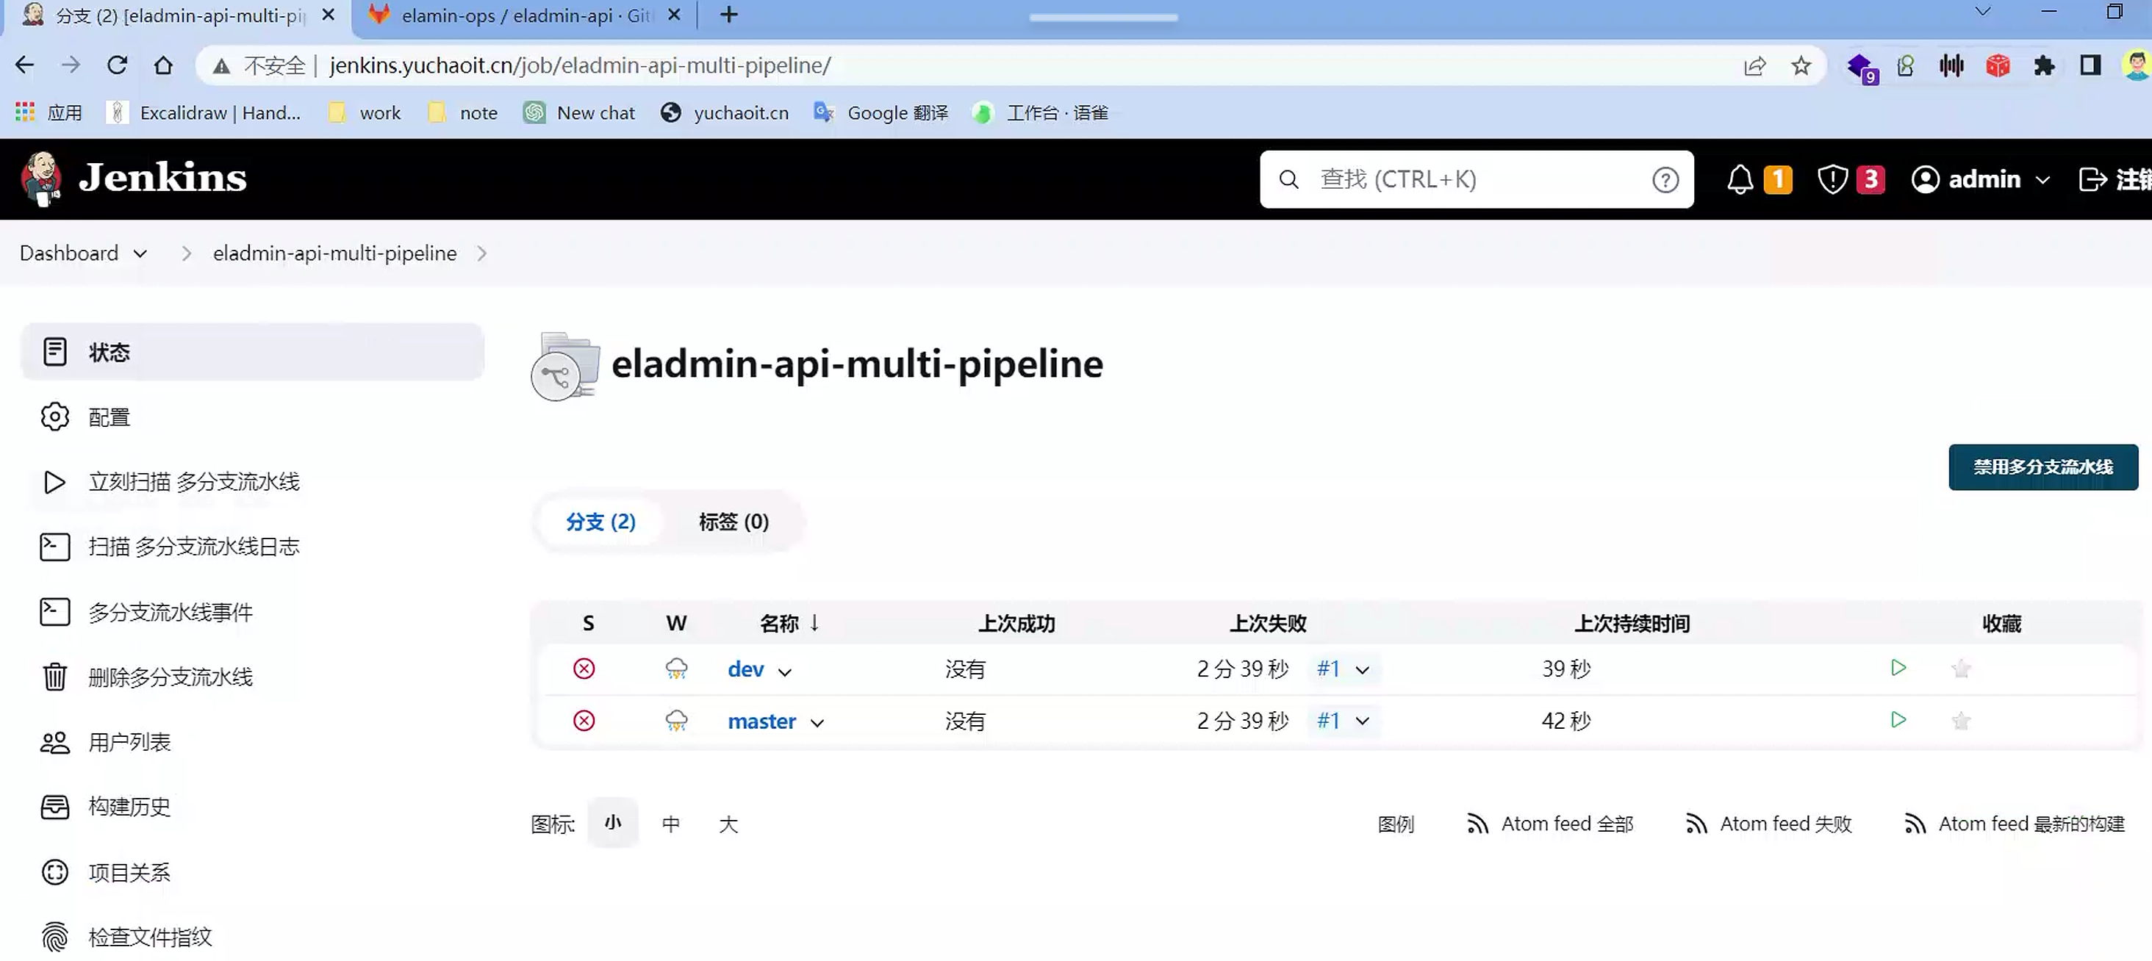This screenshot has height=961, width=2152.
Task: Expand the admin user menu chevron
Action: tap(2043, 180)
